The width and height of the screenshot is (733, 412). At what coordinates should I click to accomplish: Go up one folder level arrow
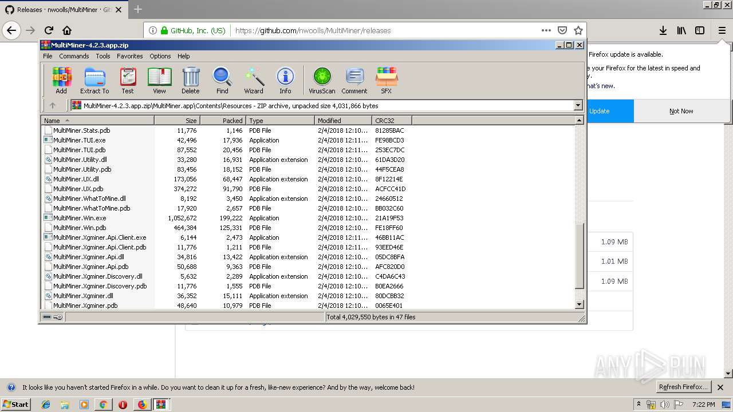[53, 105]
